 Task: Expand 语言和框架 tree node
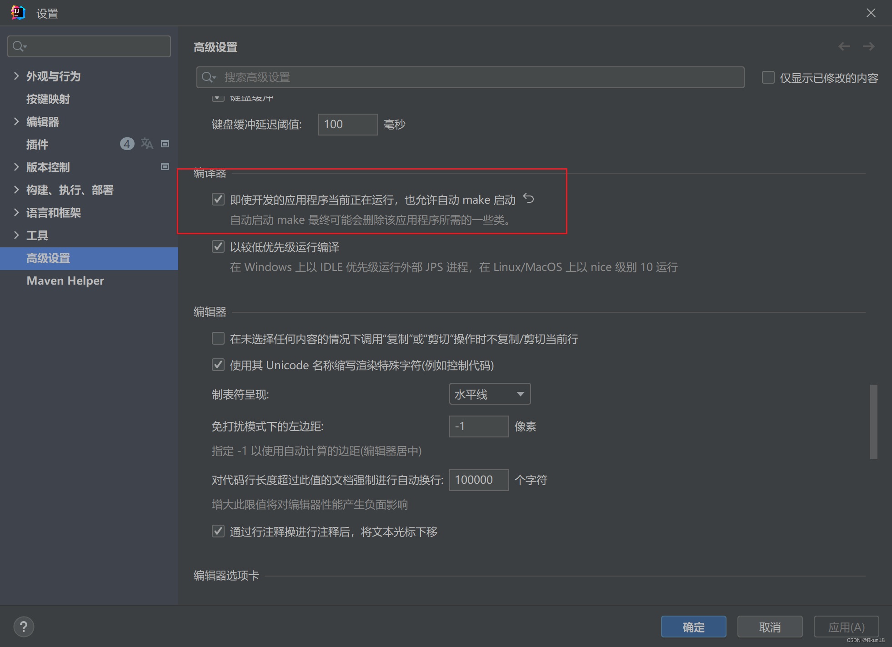pyautogui.click(x=16, y=212)
